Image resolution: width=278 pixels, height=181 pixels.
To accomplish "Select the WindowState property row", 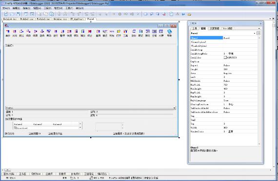I will (224, 131).
